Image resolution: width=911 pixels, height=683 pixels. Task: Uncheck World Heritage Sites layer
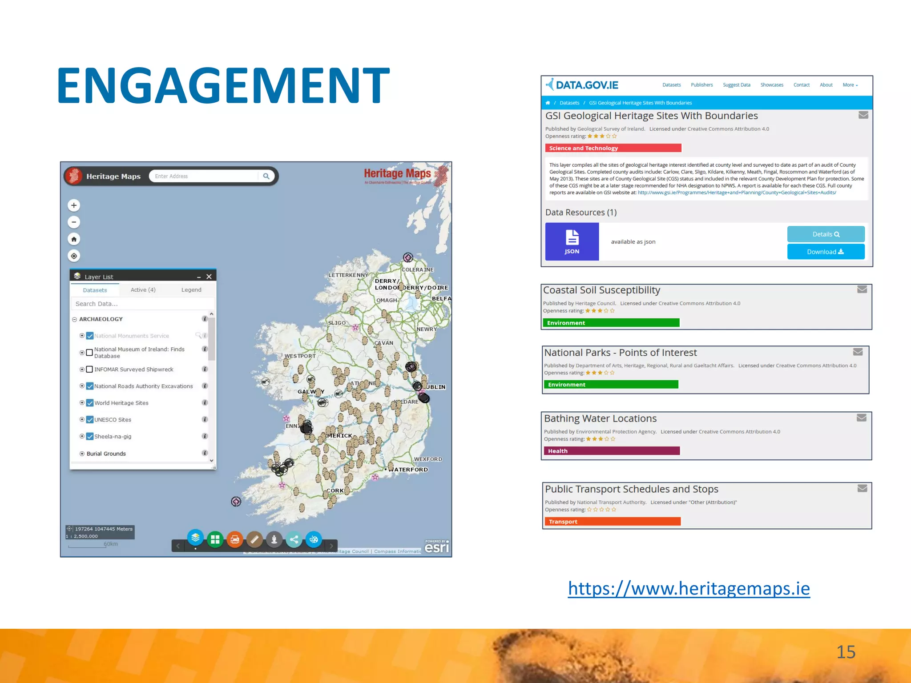coord(90,403)
